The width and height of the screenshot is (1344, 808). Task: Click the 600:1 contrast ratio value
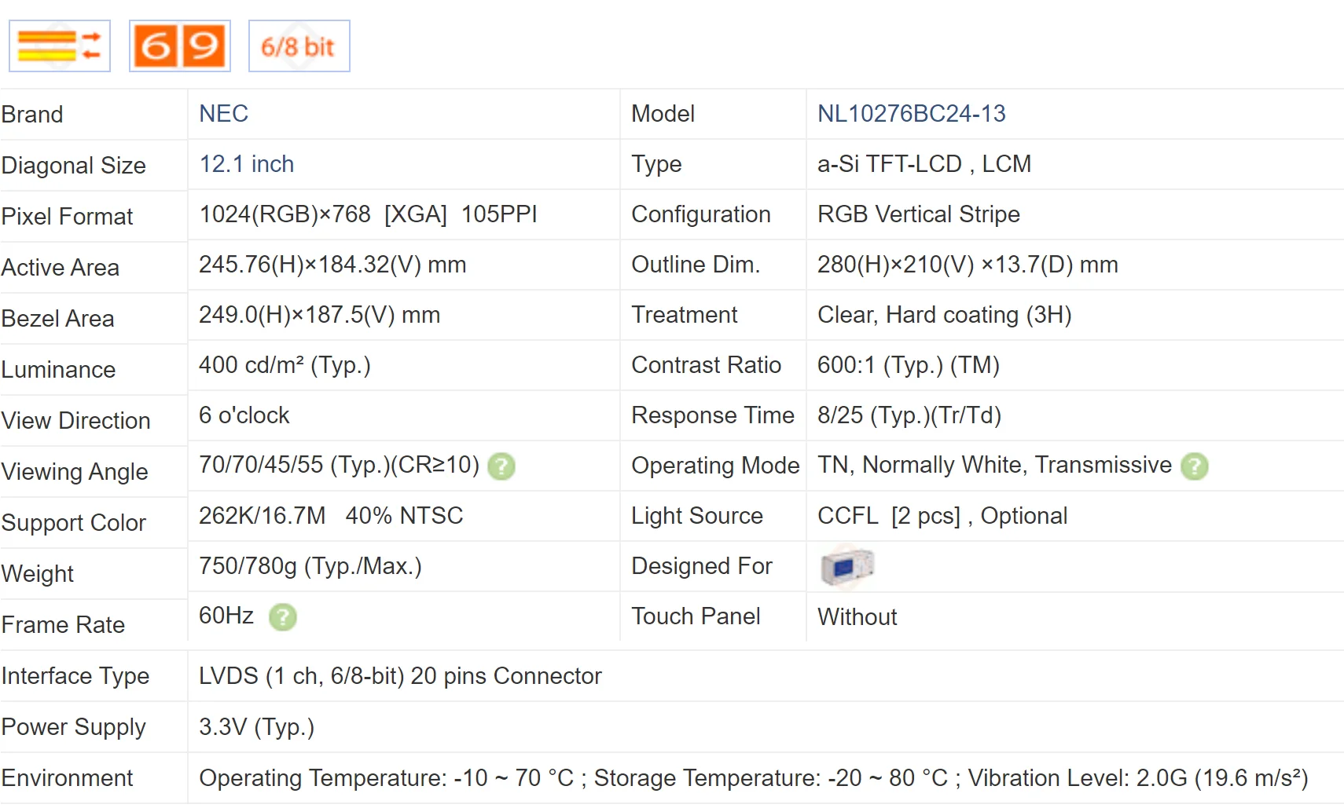[908, 365]
